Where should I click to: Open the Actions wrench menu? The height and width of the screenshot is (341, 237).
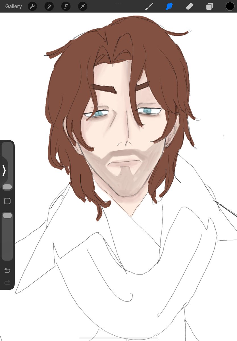32,6
